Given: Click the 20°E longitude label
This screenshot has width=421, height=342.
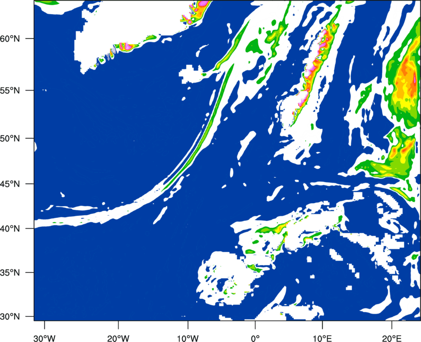Looking at the screenshot, I should point(392,338).
